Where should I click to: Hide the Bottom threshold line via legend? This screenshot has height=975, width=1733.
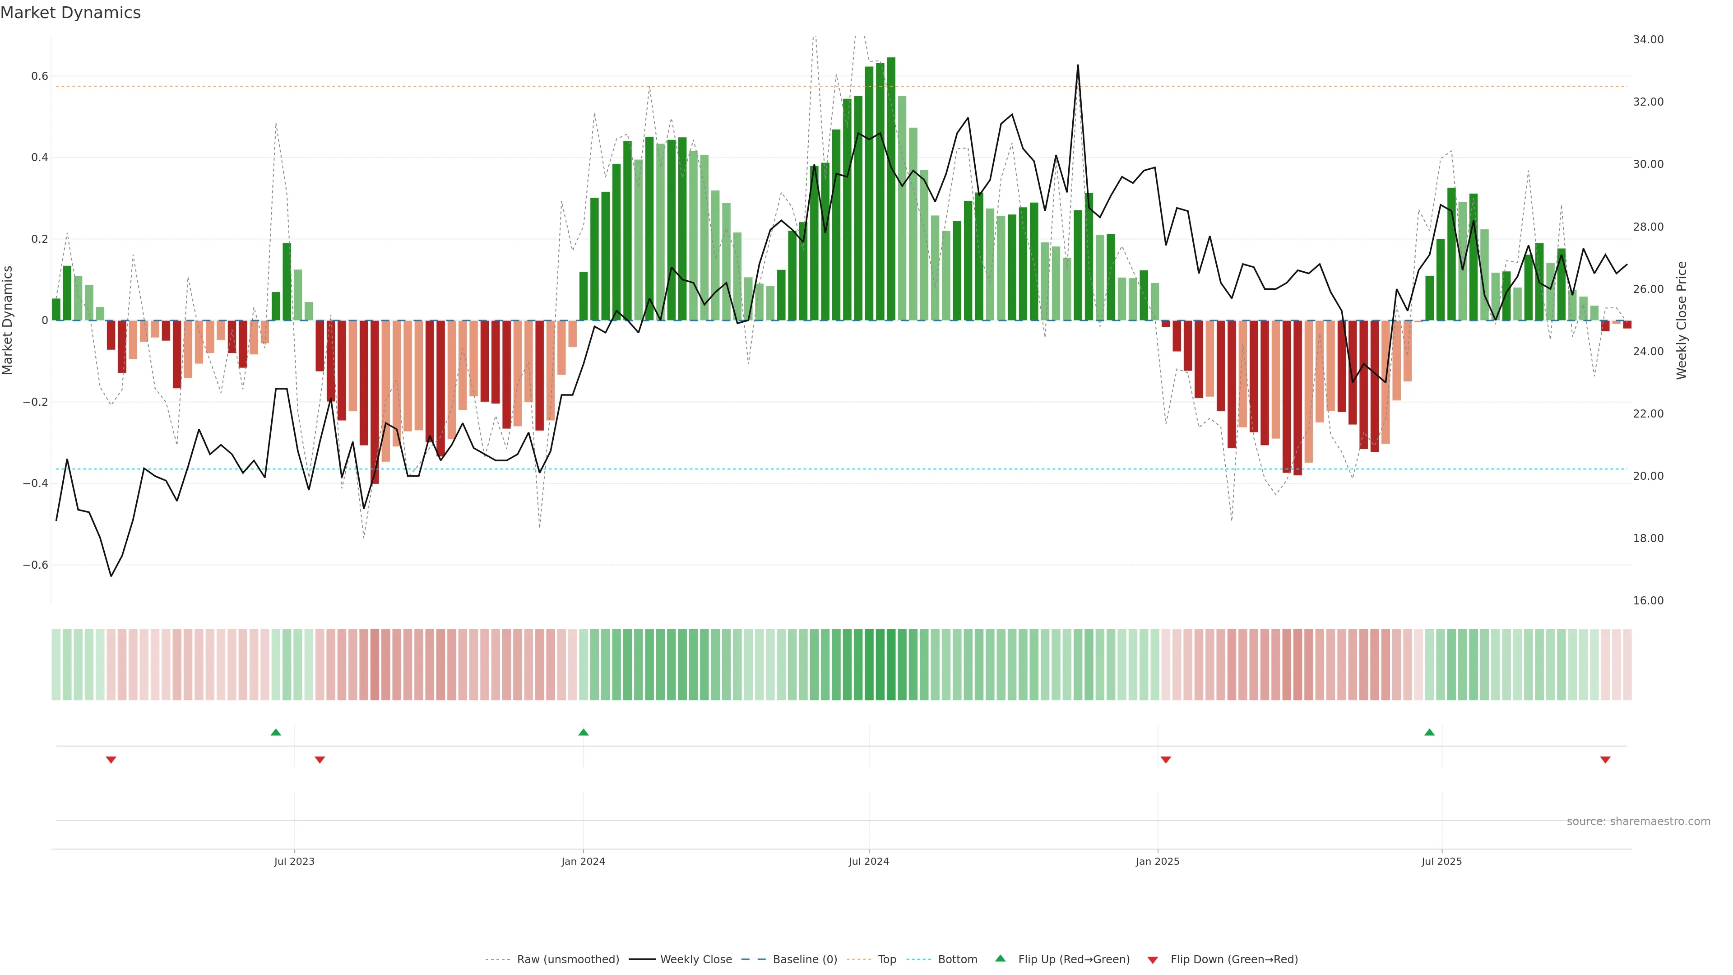(957, 960)
